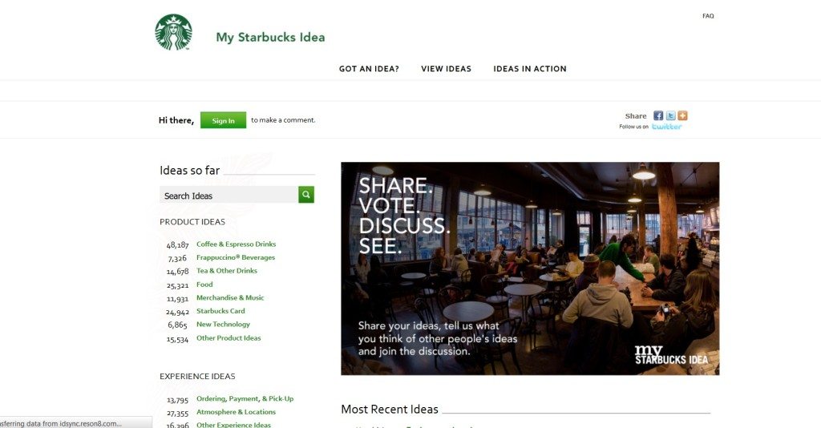Open Ordering, Payment, & Pick-Up link
This screenshot has height=428, width=821.
pos(245,398)
